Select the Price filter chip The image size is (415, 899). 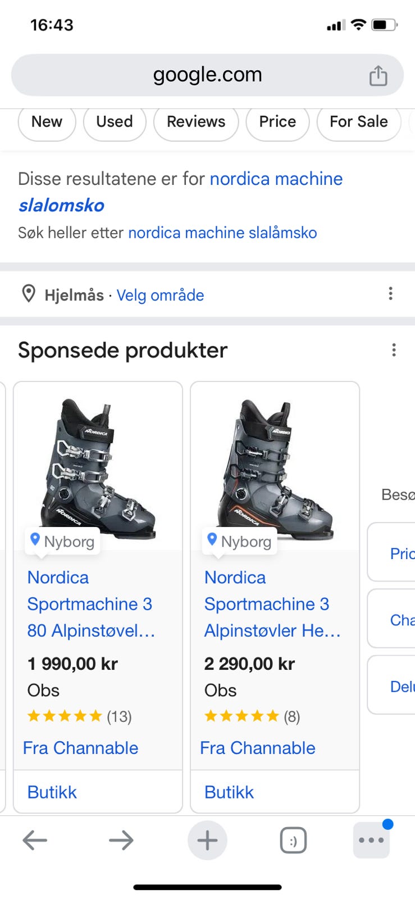point(277,122)
